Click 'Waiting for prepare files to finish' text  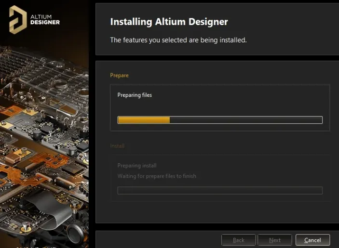[x=157, y=176]
